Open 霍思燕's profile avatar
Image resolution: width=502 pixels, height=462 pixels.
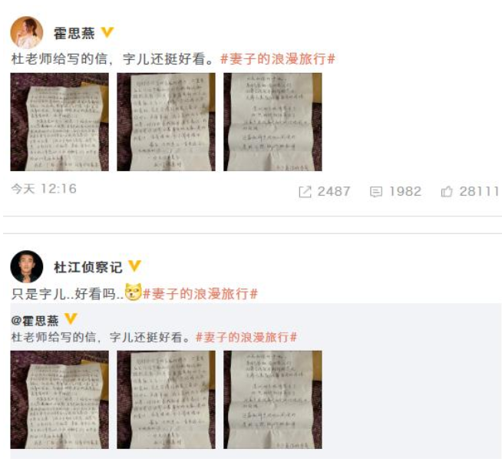[27, 33]
